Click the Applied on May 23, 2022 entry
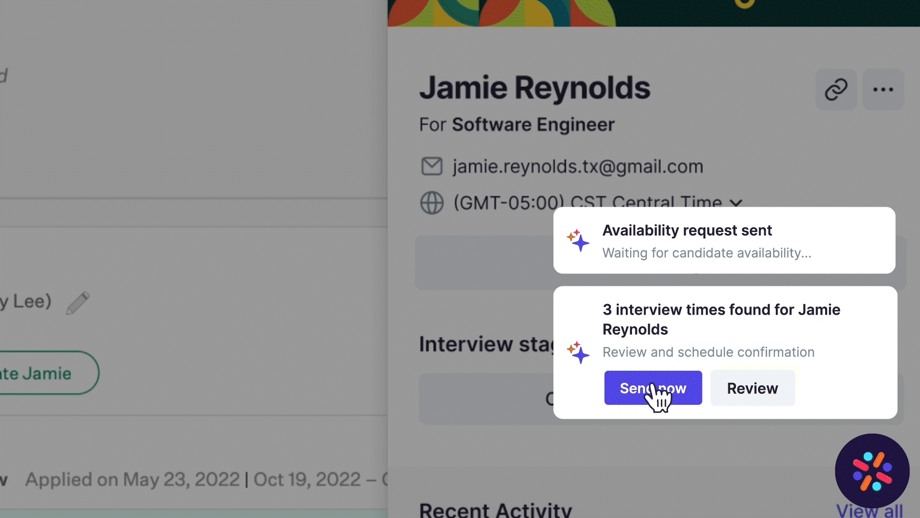Viewport: 920px width, 518px height. click(x=132, y=479)
